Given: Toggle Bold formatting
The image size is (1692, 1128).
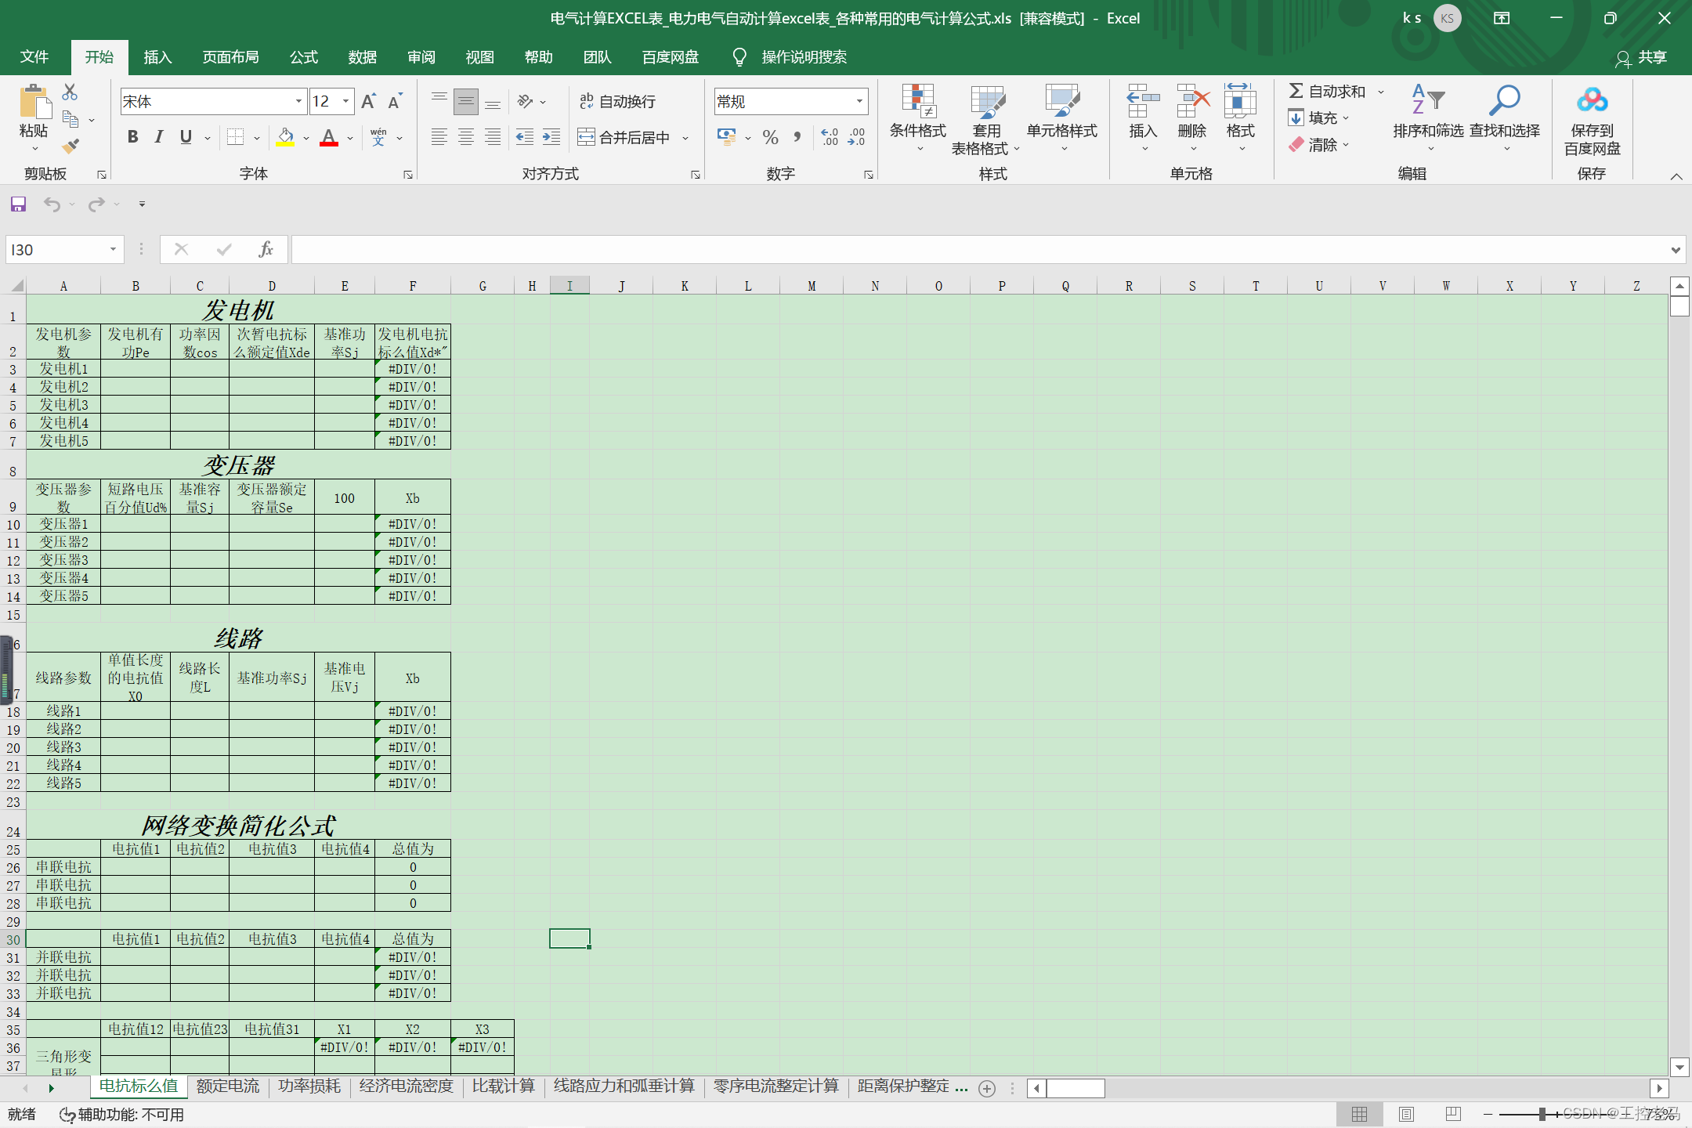Looking at the screenshot, I should coord(132,137).
